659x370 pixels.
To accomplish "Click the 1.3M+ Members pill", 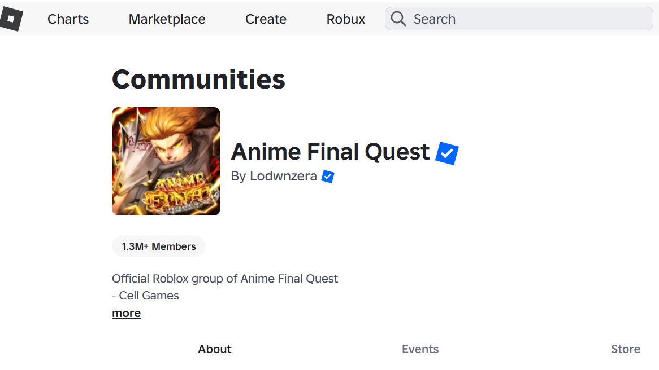I will pos(159,246).
